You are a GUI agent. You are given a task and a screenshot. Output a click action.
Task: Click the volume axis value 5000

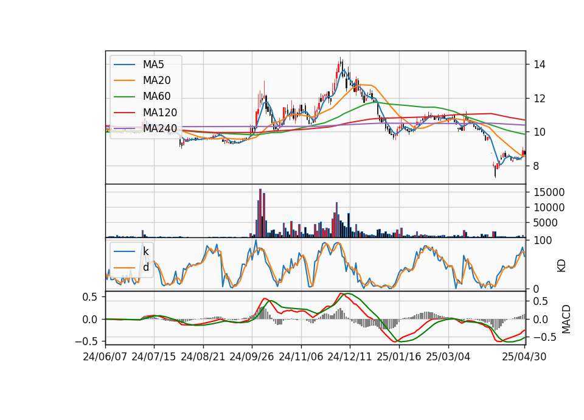pyautogui.click(x=546, y=223)
